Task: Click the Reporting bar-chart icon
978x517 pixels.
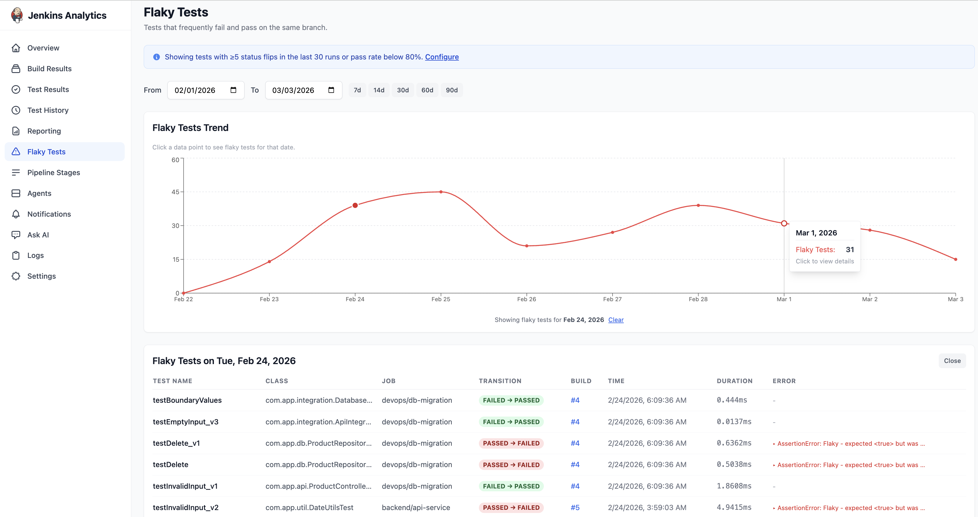Action: (16, 131)
